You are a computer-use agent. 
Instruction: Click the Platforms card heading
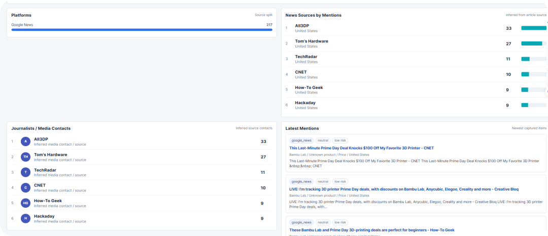point(21,15)
